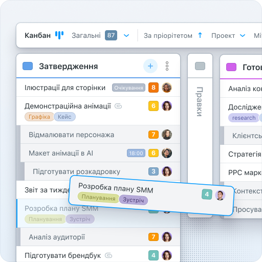This screenshot has height=262, width=262.
Task: Open assignee avatar on Демонстраційна анімації
Action: coord(167,106)
